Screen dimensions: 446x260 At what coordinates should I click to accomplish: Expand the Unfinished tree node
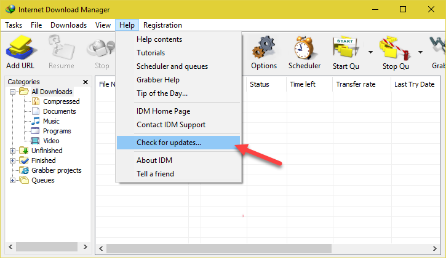click(x=13, y=151)
